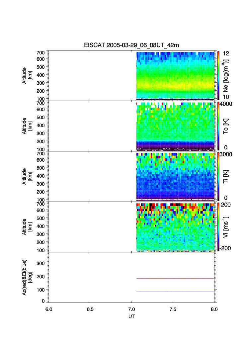Select the 7.5 tick label on UT axis

coord(173,309)
